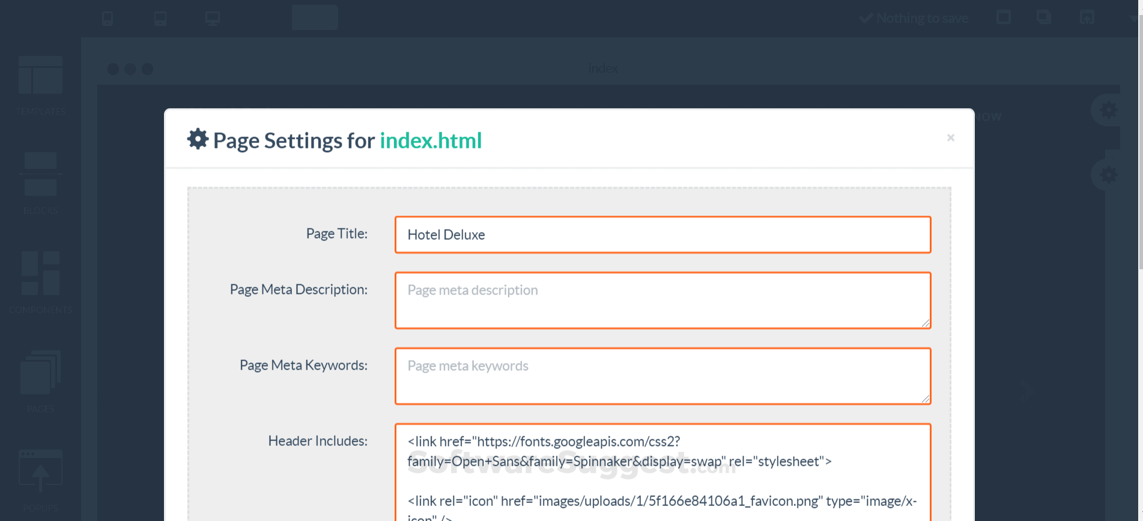Click the lower gear button at canvas edge

click(x=1108, y=175)
